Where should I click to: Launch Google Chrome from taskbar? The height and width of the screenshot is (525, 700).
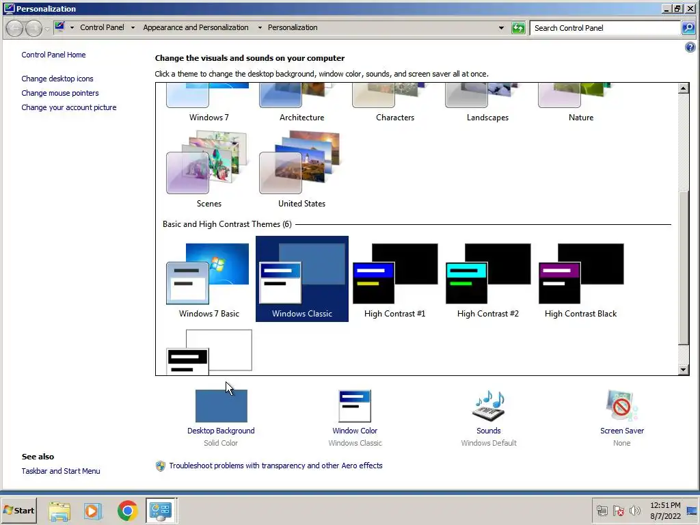pyautogui.click(x=127, y=511)
